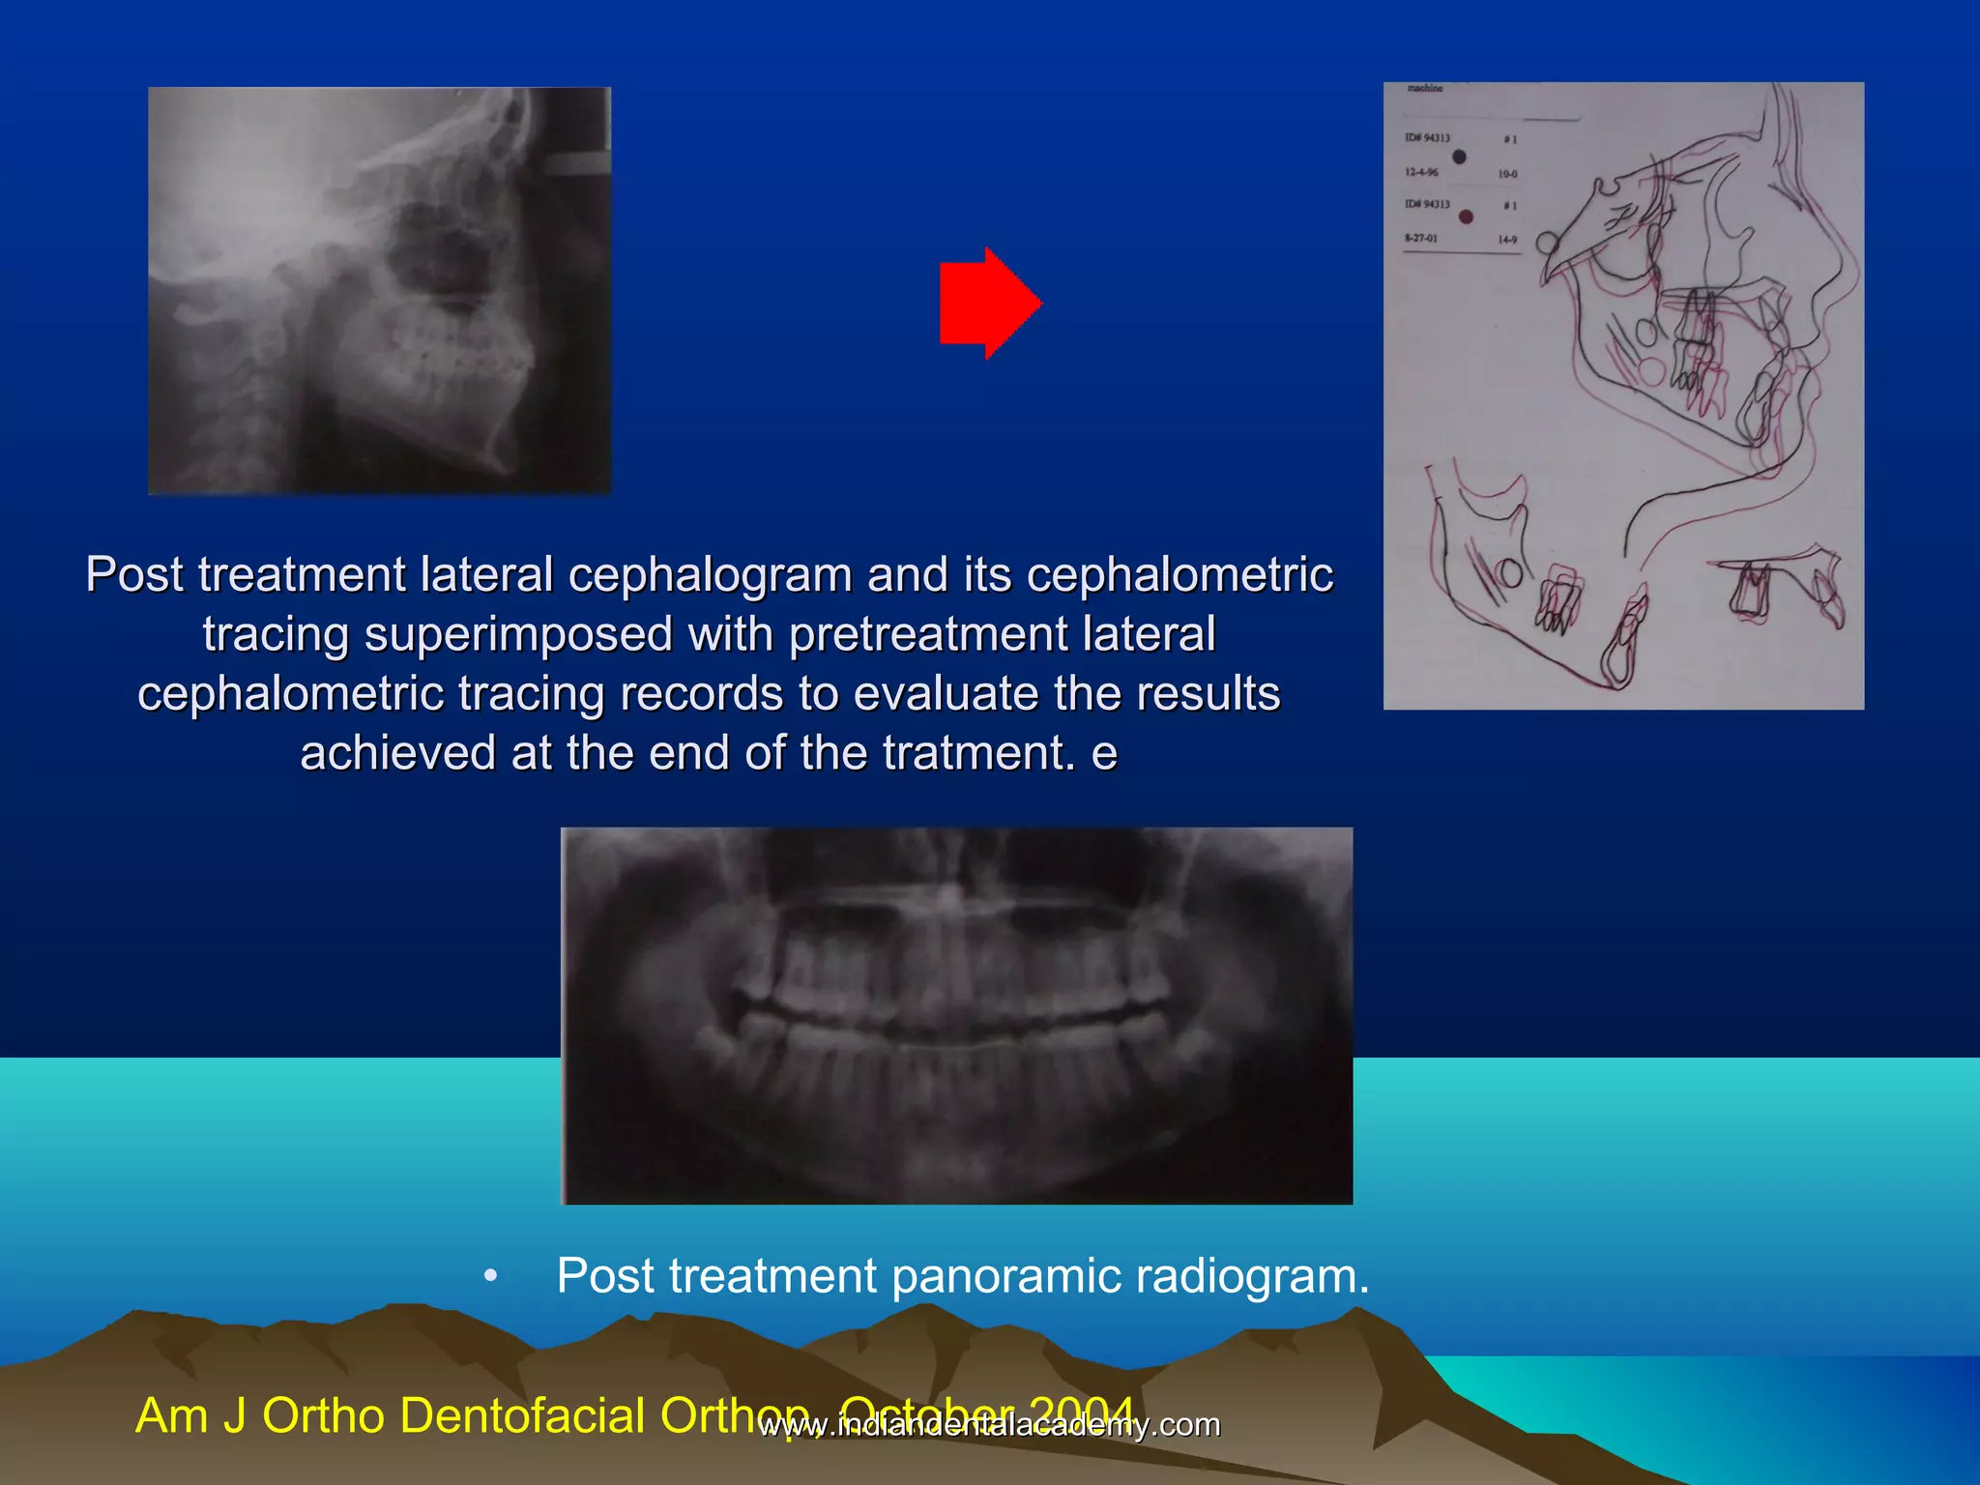
Task: Select the 'Post treatment panoramic radiogram.' caption
Action: [x=963, y=1275]
